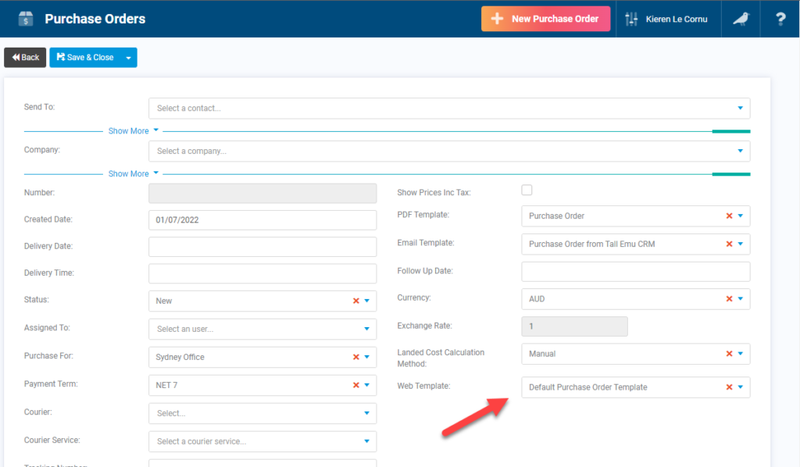800x467 pixels.
Task: Click the emu bird icon in the top bar
Action: [x=740, y=18]
